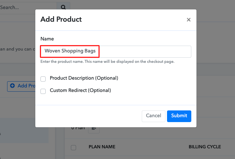The image size is (235, 159).
Task: Click the plus icon on Add Product button
Action: pyautogui.click(x=12, y=85)
